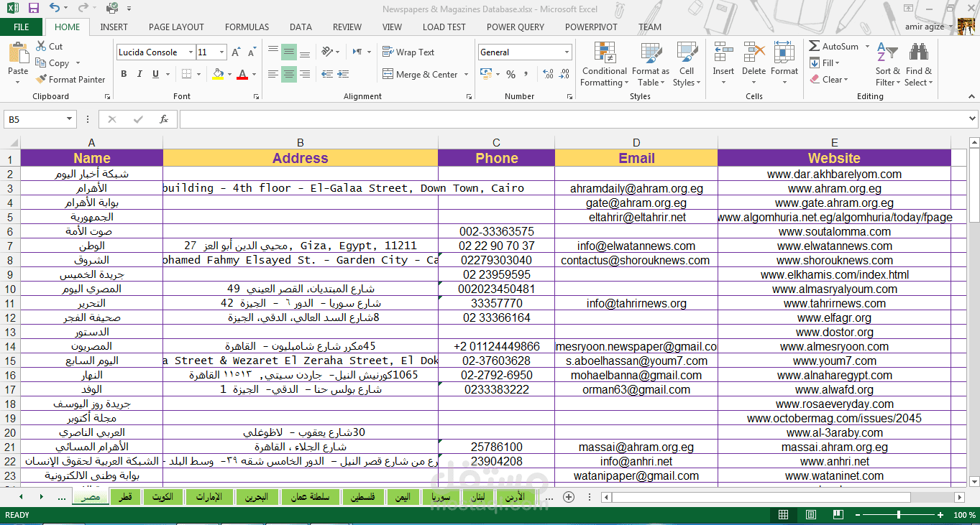This screenshot has height=525, width=980.
Task: Click Merge & Center
Action: (420, 74)
